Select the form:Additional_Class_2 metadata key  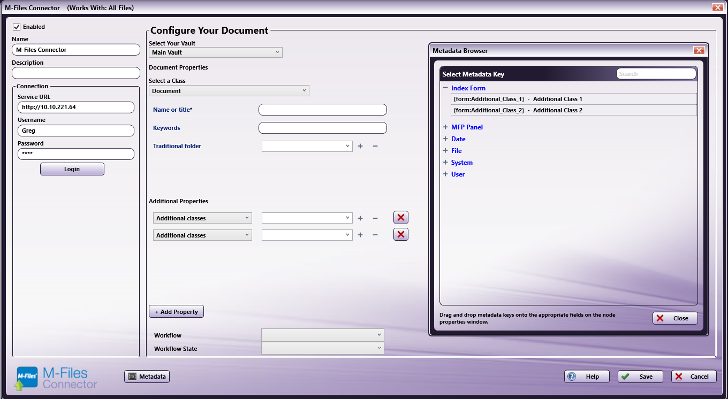pos(574,110)
